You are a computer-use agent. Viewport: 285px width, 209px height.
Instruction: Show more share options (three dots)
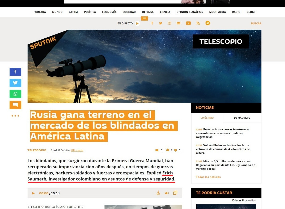[x=15, y=116]
